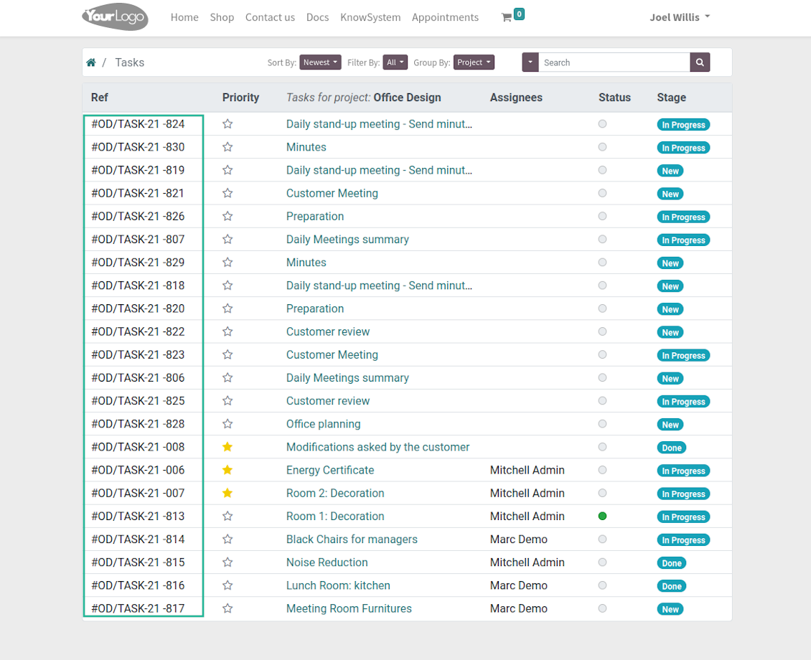Click green status dot for Room 1: Decoration

tap(602, 517)
